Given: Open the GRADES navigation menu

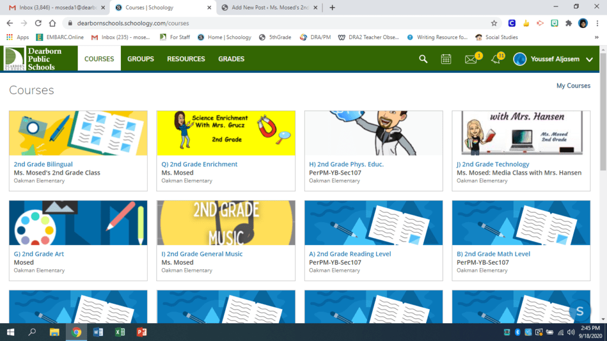Looking at the screenshot, I should [x=231, y=59].
